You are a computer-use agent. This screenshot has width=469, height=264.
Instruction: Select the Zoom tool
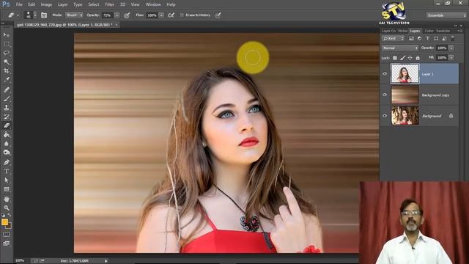(x=7, y=208)
